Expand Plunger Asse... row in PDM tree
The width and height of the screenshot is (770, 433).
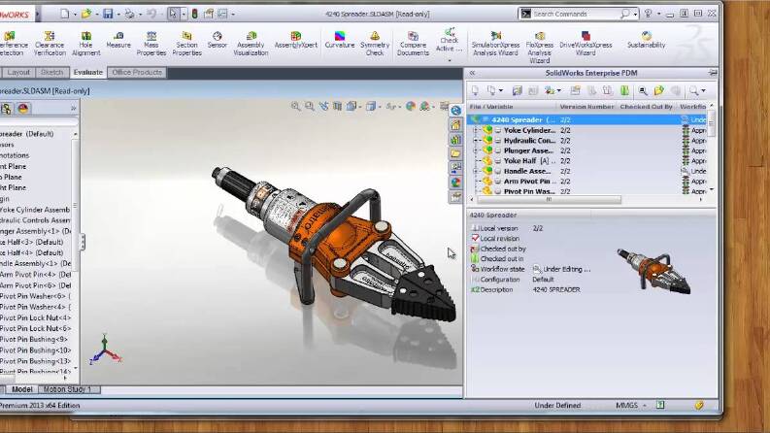coord(475,150)
